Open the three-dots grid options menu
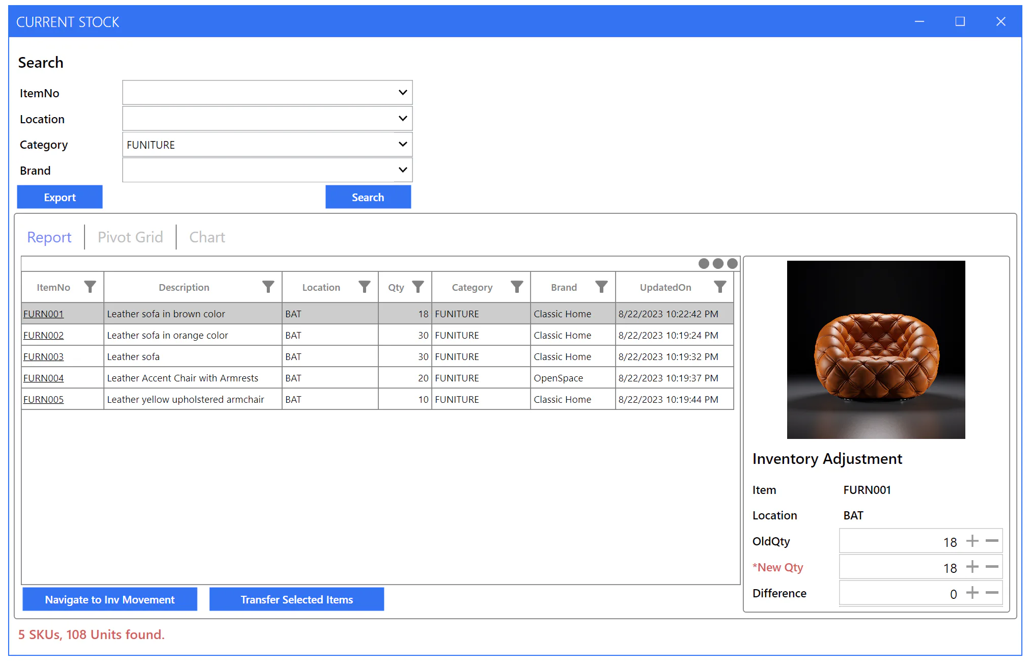Screen dimensions: 1030x663 point(718,263)
